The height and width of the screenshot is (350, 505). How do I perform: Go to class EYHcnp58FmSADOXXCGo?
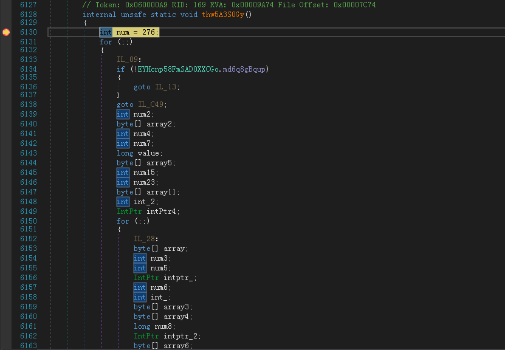pos(178,69)
